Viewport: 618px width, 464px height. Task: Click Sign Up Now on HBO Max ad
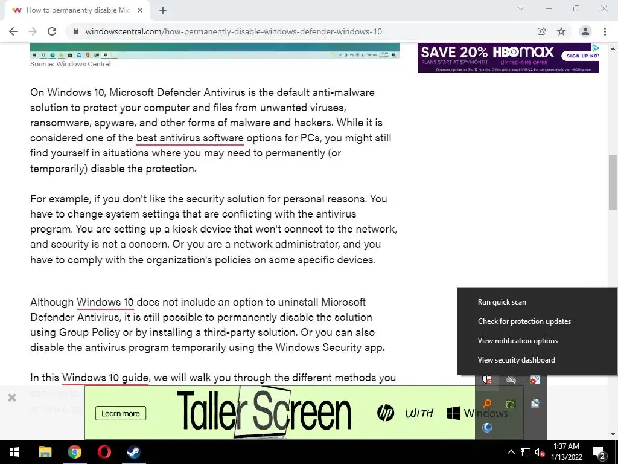tap(580, 56)
